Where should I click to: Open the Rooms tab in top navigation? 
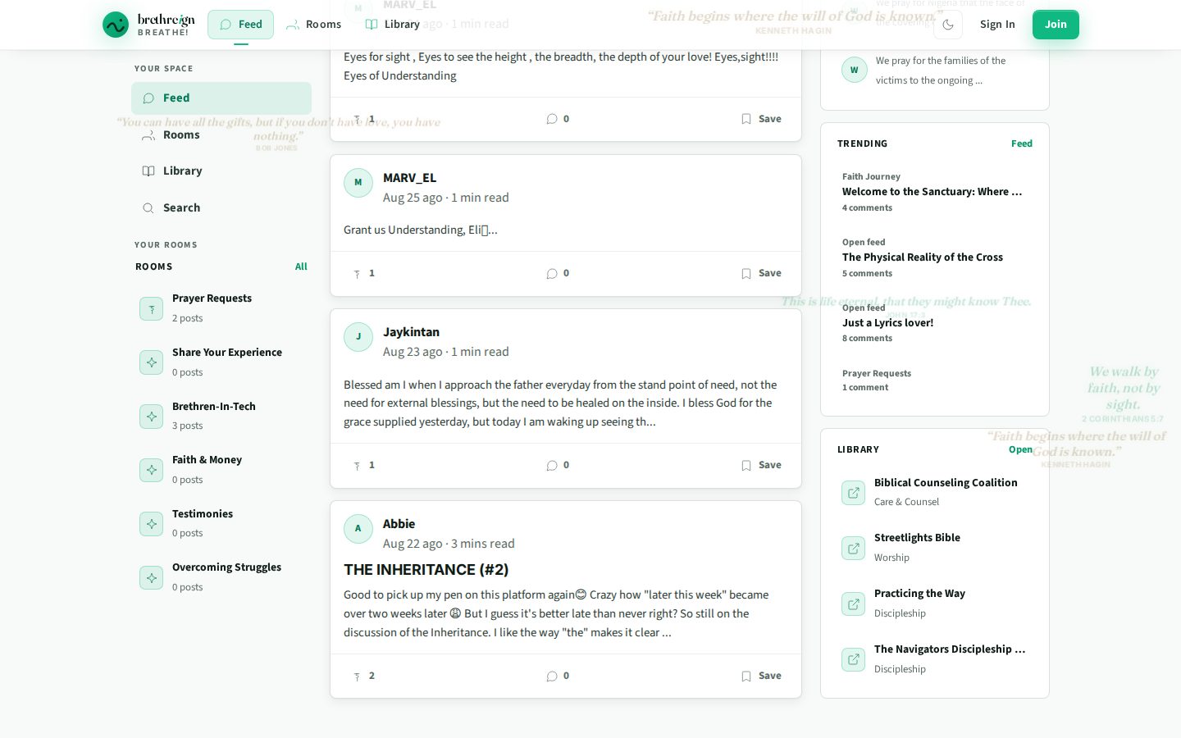313,25
